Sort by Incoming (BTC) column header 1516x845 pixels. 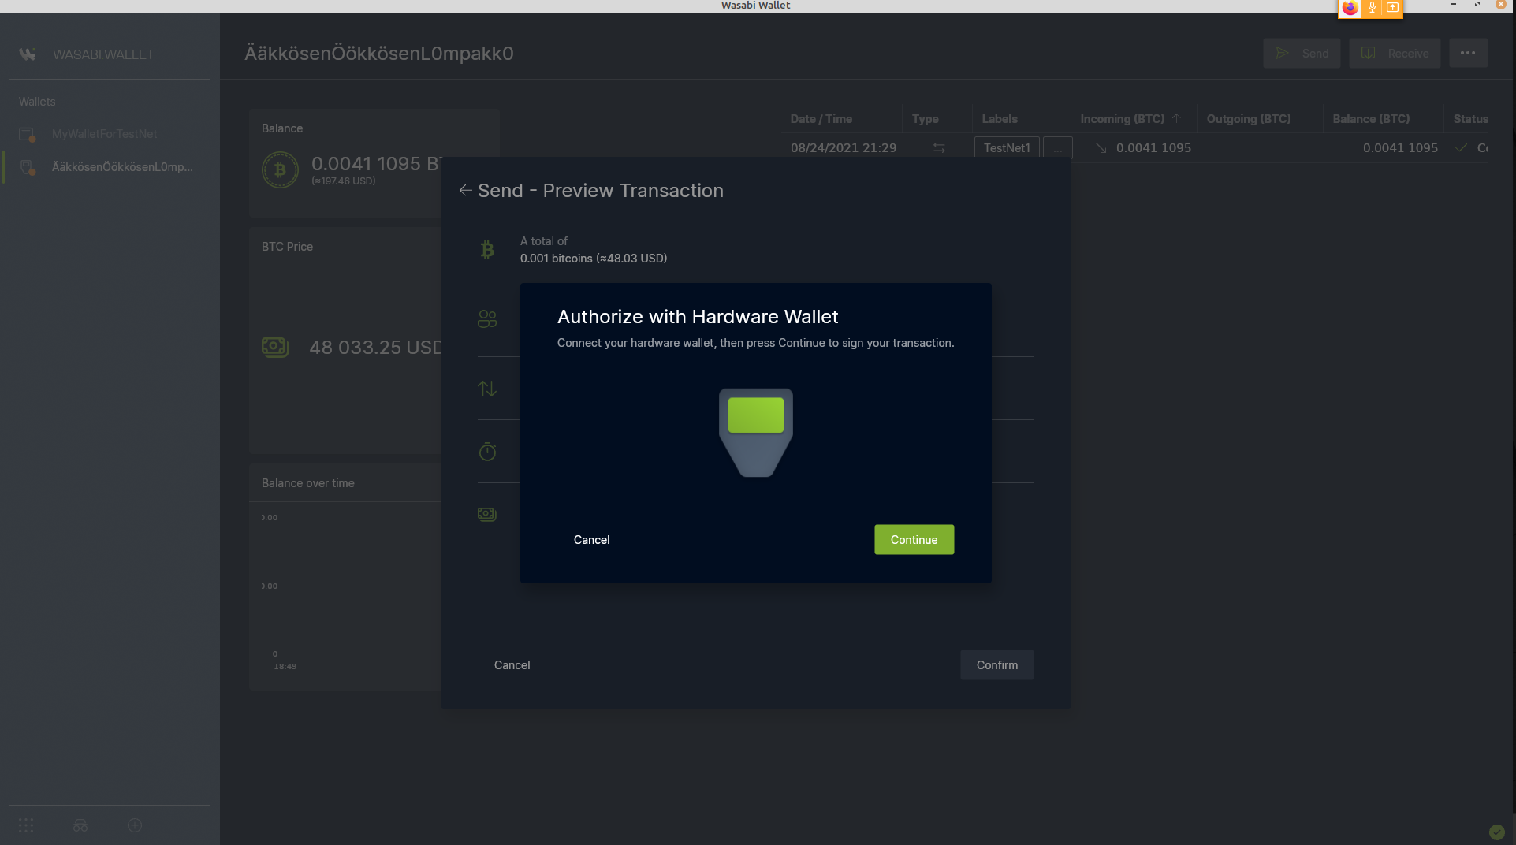[x=1122, y=119]
